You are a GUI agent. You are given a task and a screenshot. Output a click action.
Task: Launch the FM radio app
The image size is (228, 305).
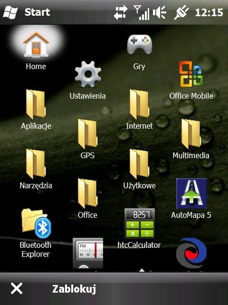click(x=88, y=253)
